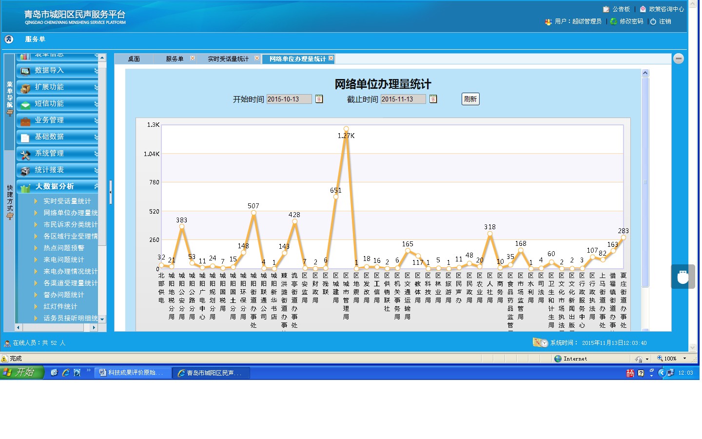The width and height of the screenshot is (702, 439).
Task: Click the 注销 logout power icon
Action: 653,21
